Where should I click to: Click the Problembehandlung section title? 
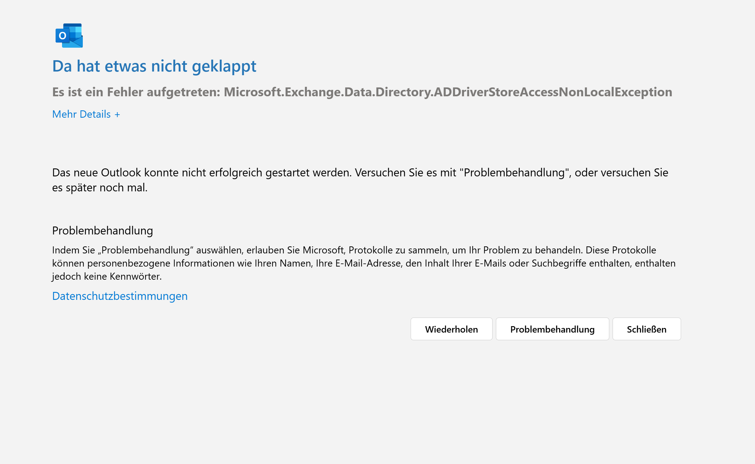(102, 230)
